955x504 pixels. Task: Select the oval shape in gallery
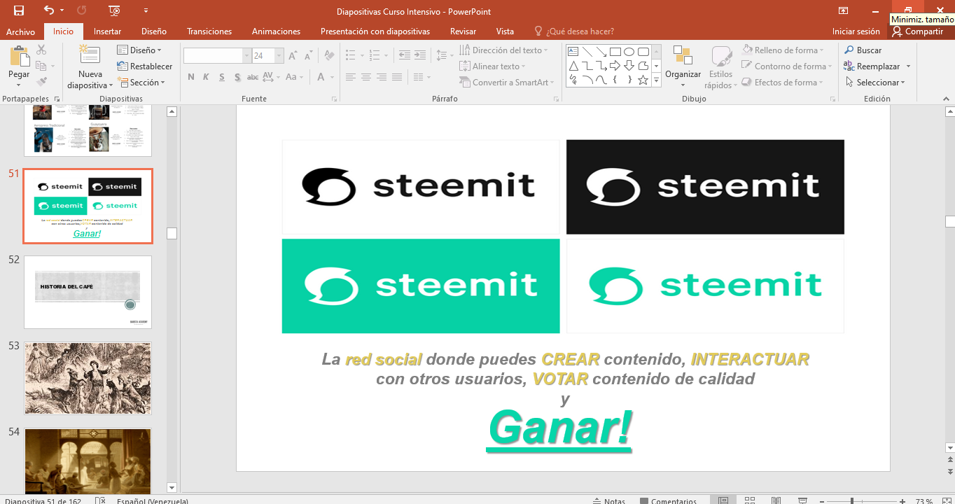click(629, 51)
